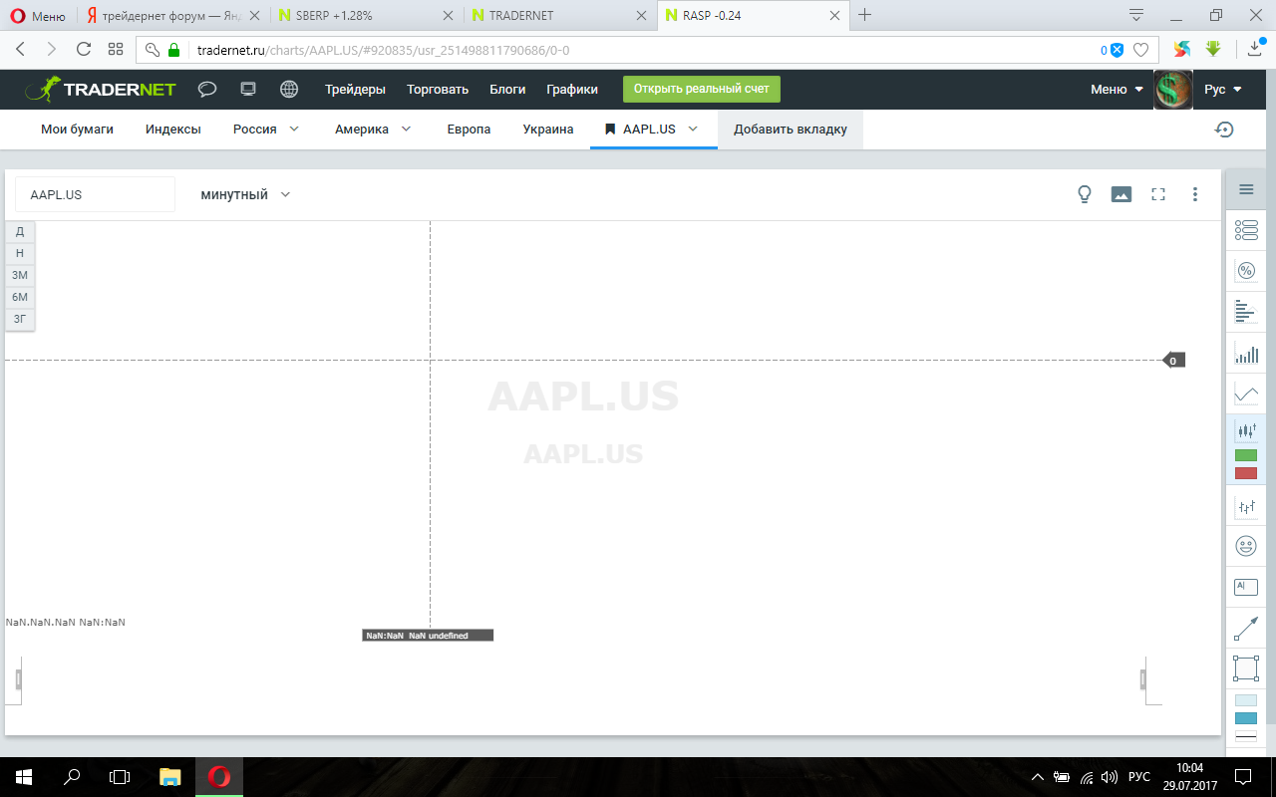Screen dimensions: 1276x797
Task: Open the globe icon in Tradernet header
Action: 289,89
